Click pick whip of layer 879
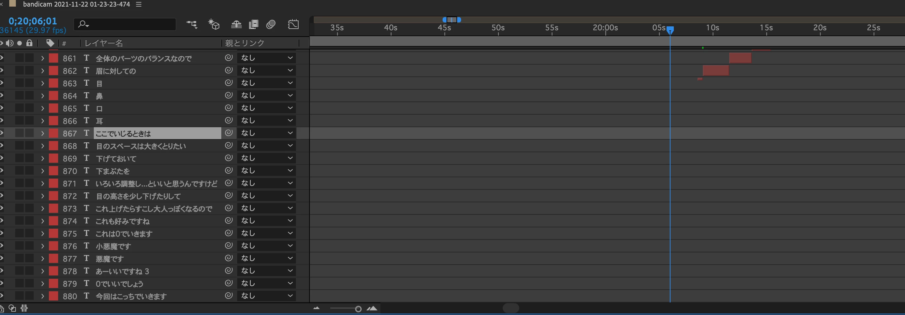The image size is (905, 315). click(229, 283)
